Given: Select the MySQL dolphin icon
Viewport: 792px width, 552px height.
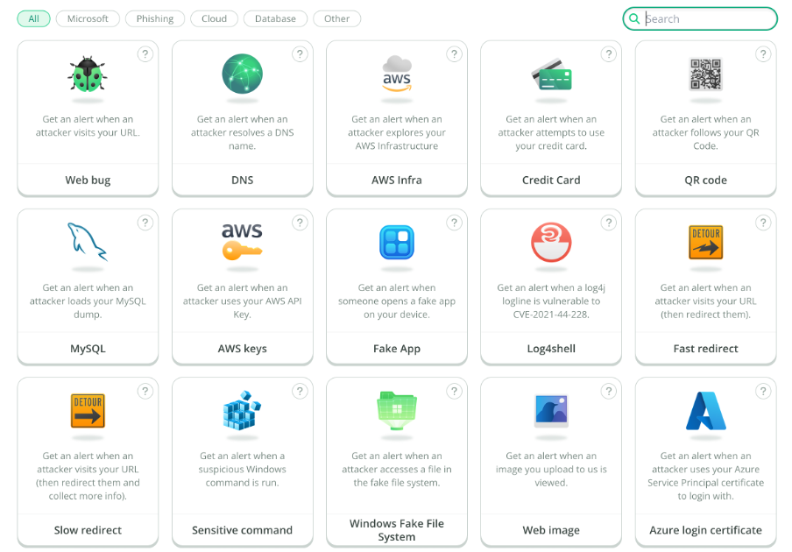Looking at the screenshot, I should (x=88, y=242).
